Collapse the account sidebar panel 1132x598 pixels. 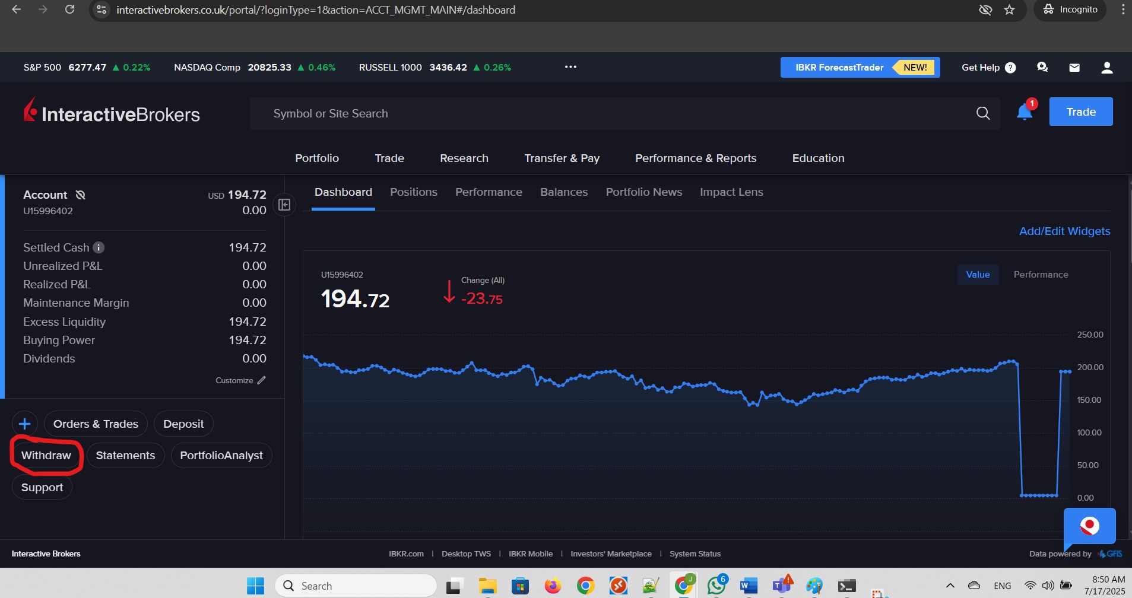coord(284,205)
